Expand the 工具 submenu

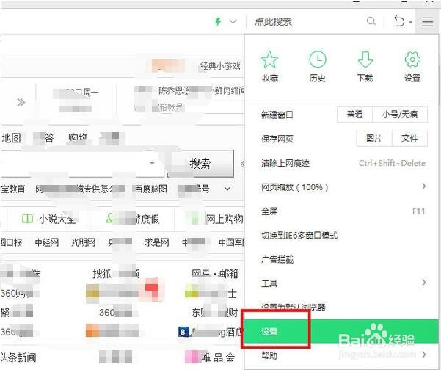342,283
